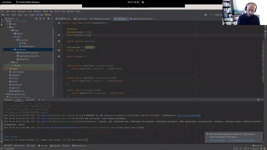The width and height of the screenshot is (267, 150).
Task: Open terminal tabs dropdown arrow
Action: (43, 100)
